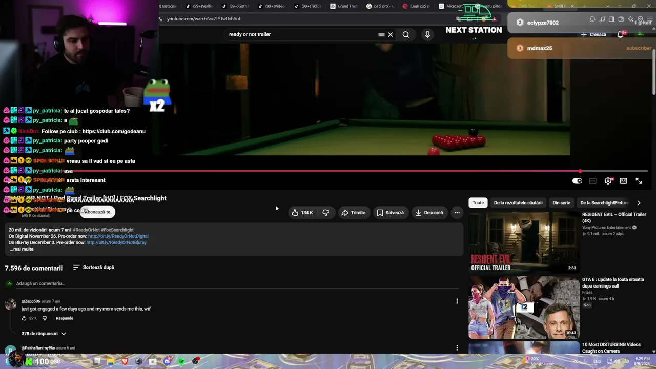Open the RESIDENT EVIL – Official Trailer (4K) title
656x369 pixels.
tap(614, 217)
